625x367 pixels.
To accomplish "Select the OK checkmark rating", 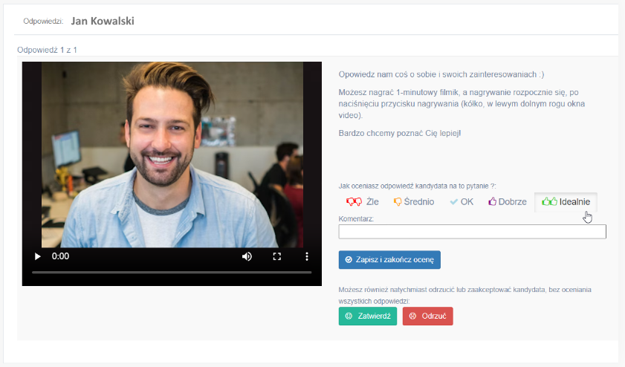I will coord(461,201).
